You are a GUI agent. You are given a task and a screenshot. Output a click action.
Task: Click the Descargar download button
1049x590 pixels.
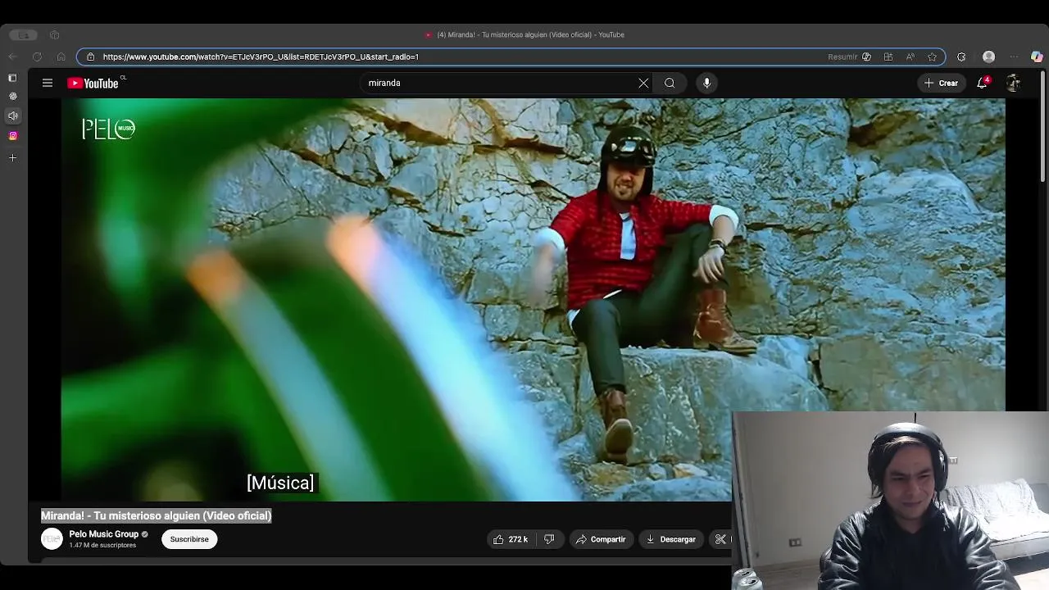tap(670, 539)
